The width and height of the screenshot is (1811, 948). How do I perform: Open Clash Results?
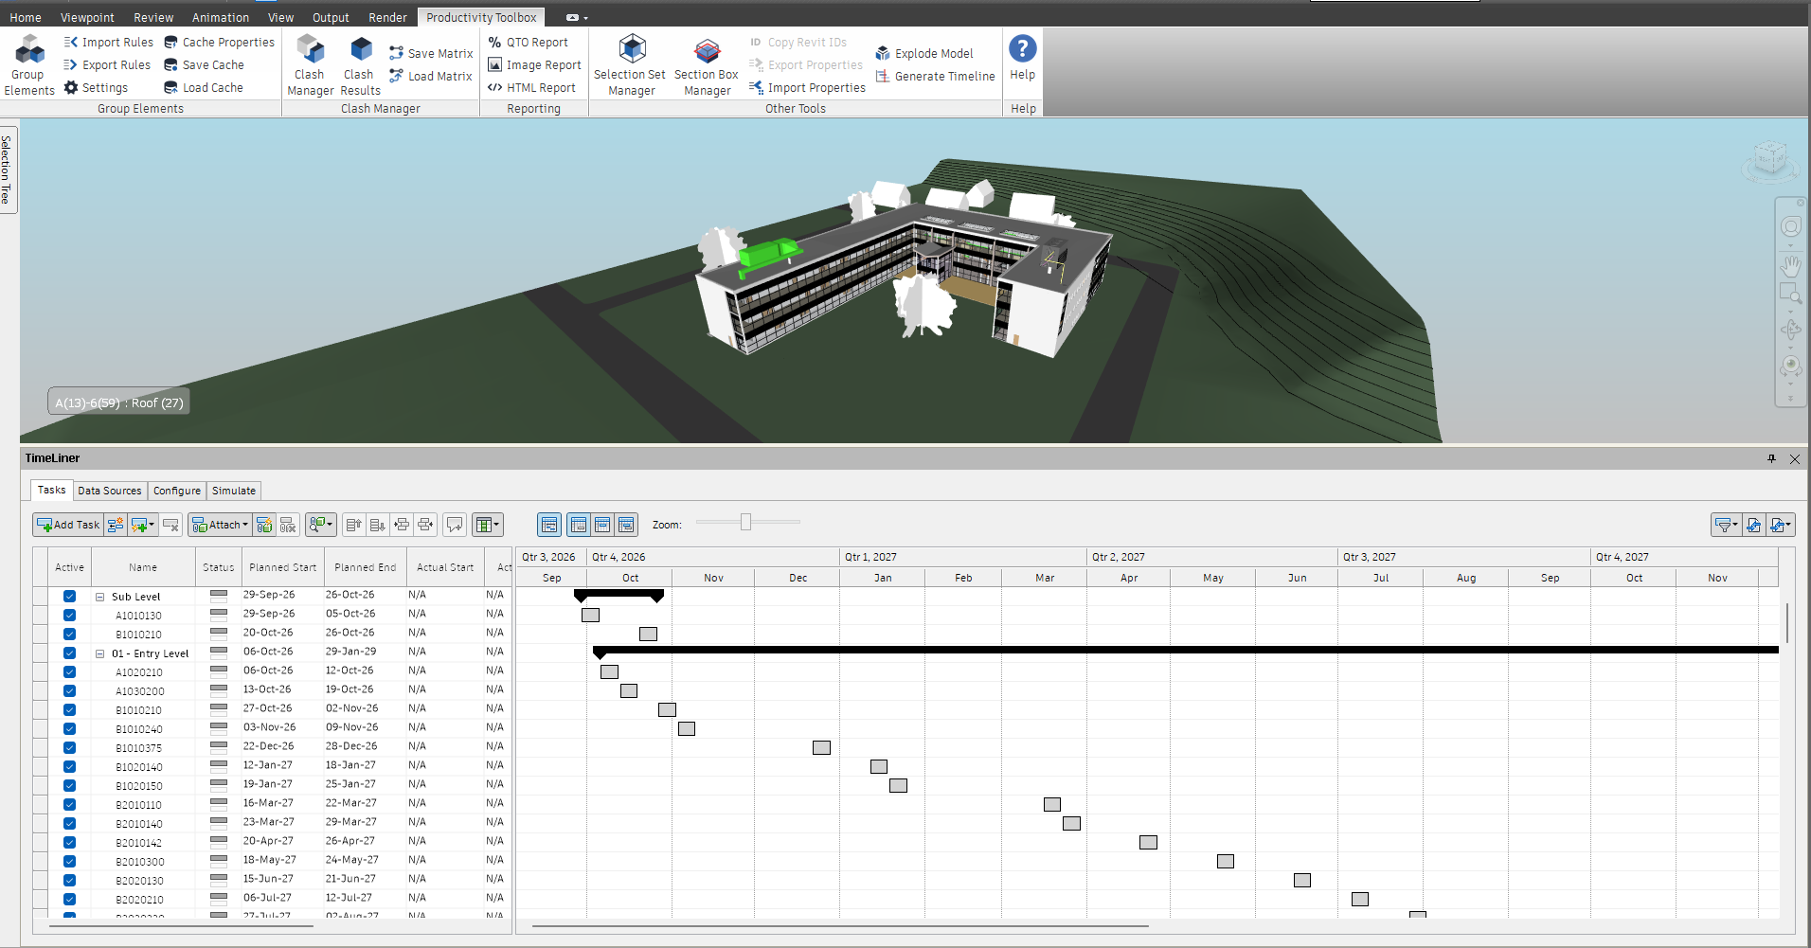[x=360, y=64]
